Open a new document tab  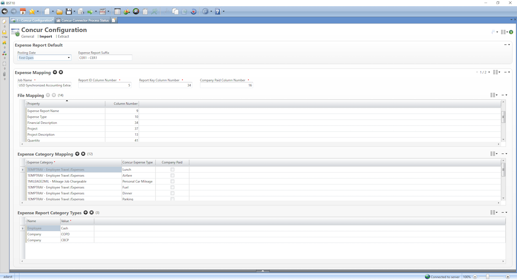tap(114, 21)
